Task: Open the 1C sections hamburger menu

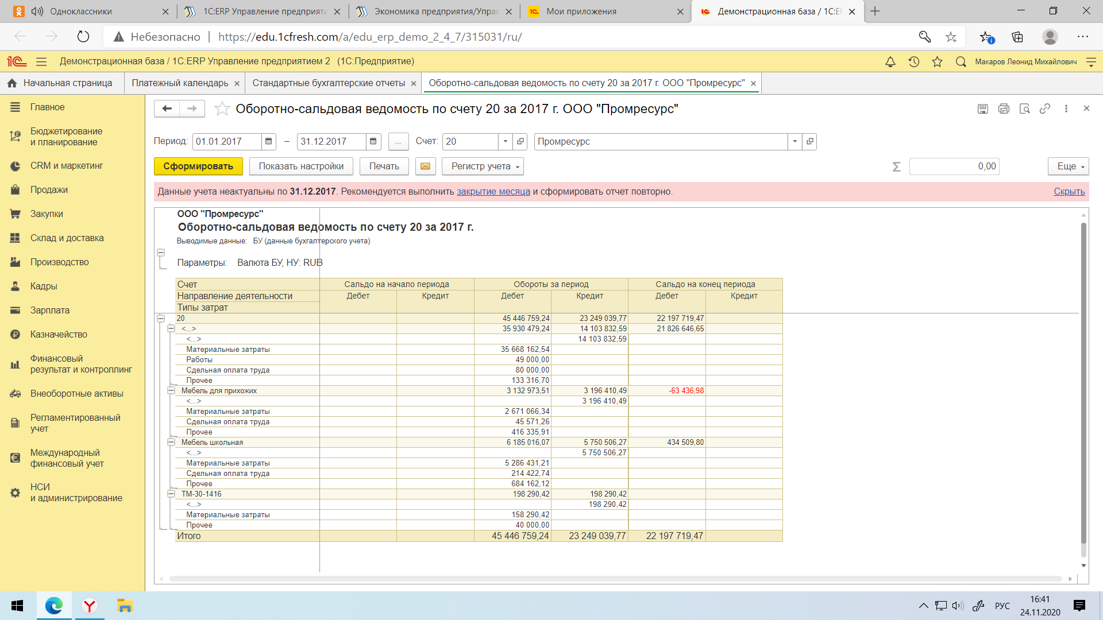Action: coord(41,61)
